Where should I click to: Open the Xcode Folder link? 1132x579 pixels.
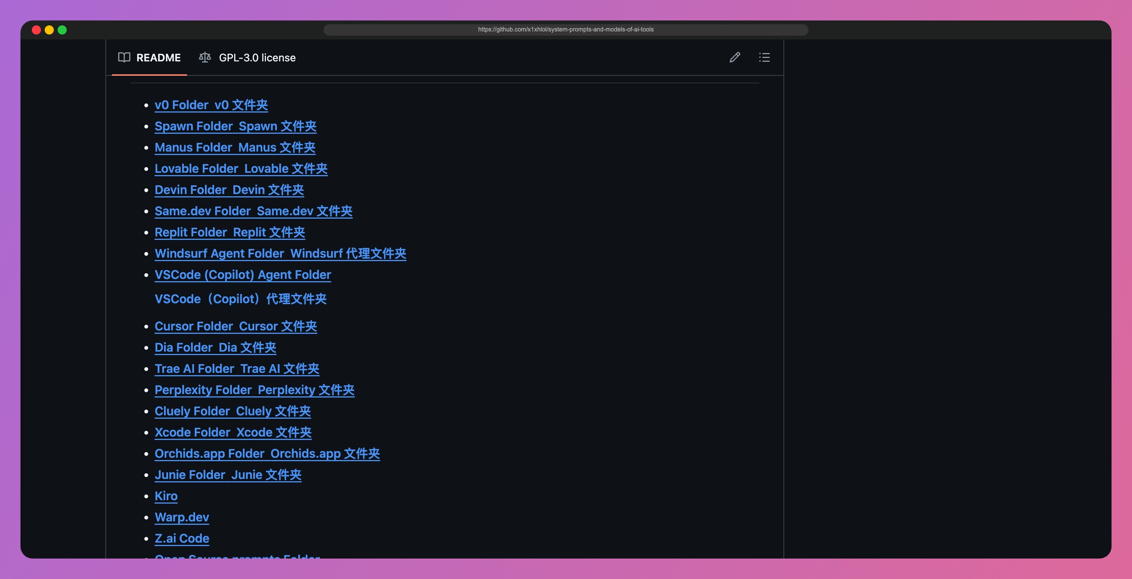[233, 432]
